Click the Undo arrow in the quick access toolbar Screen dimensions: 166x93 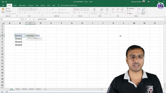pos(6,2)
